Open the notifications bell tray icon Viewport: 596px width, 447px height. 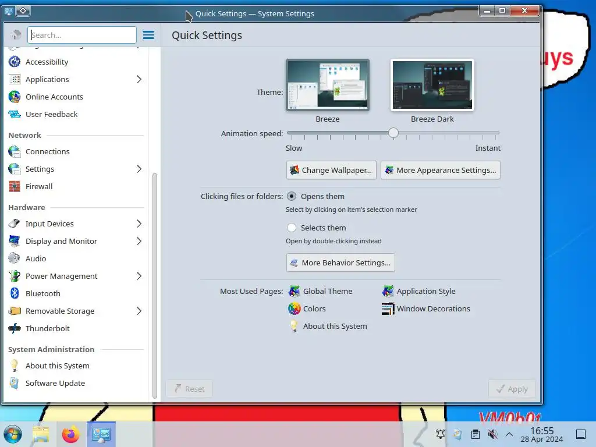click(441, 434)
